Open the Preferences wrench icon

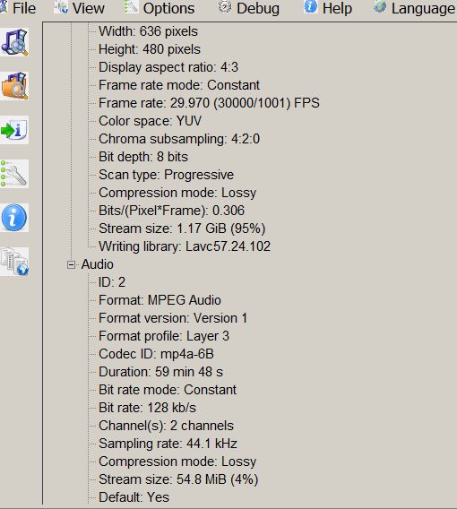click(x=14, y=174)
